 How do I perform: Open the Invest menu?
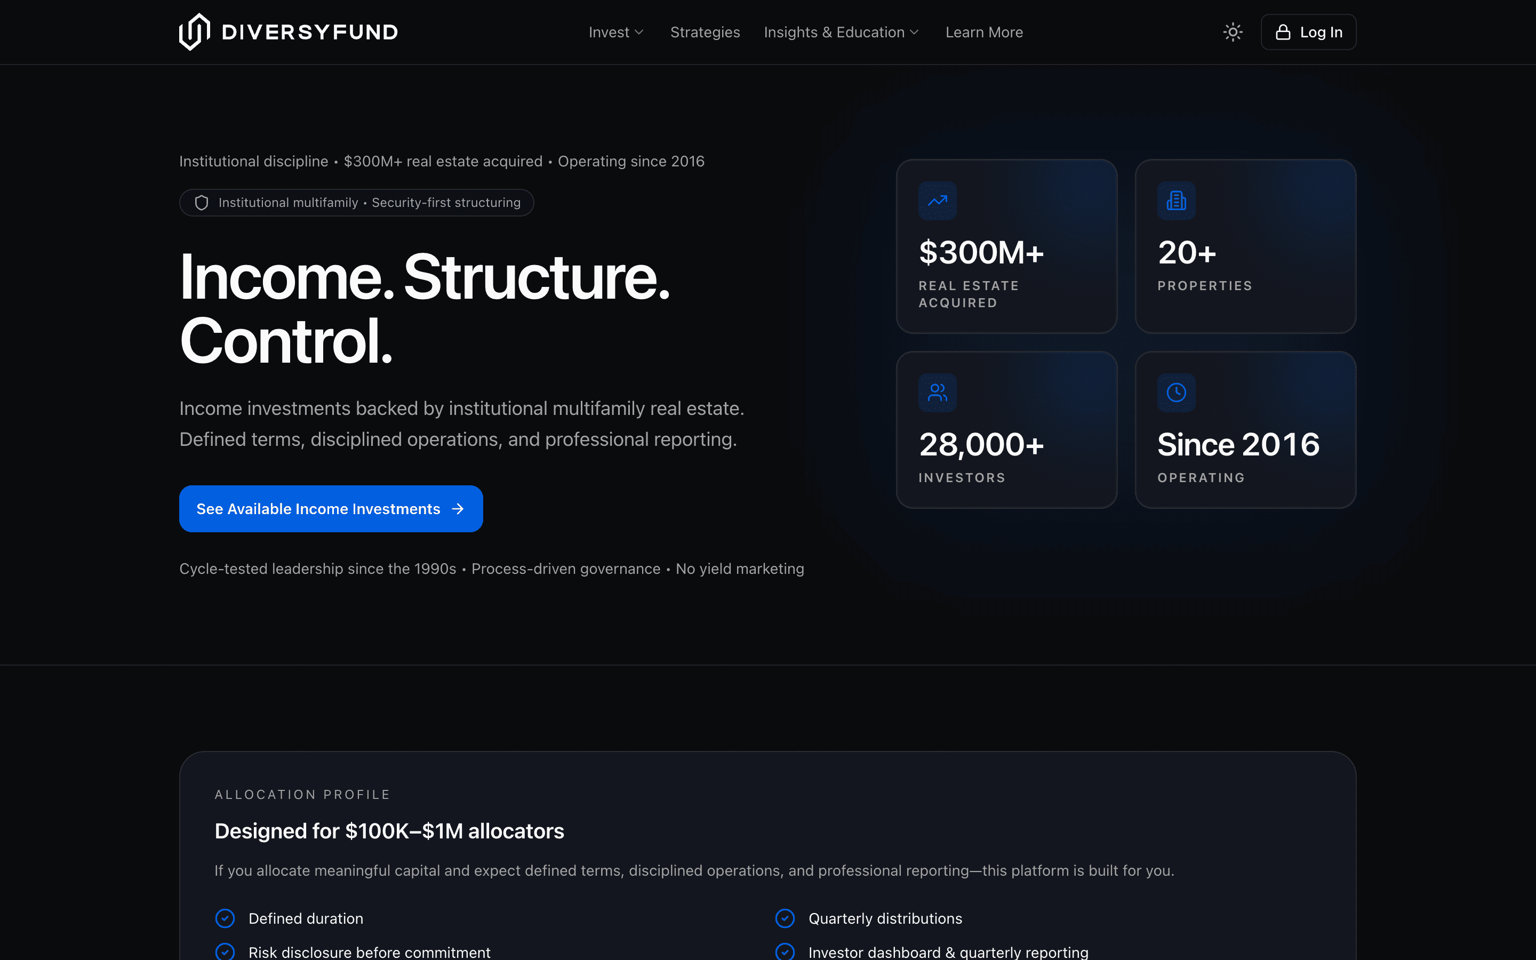[x=617, y=33]
